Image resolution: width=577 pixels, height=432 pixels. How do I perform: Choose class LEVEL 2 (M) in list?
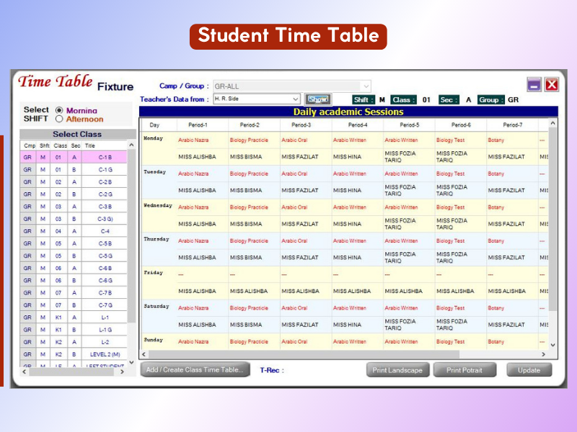pos(105,354)
